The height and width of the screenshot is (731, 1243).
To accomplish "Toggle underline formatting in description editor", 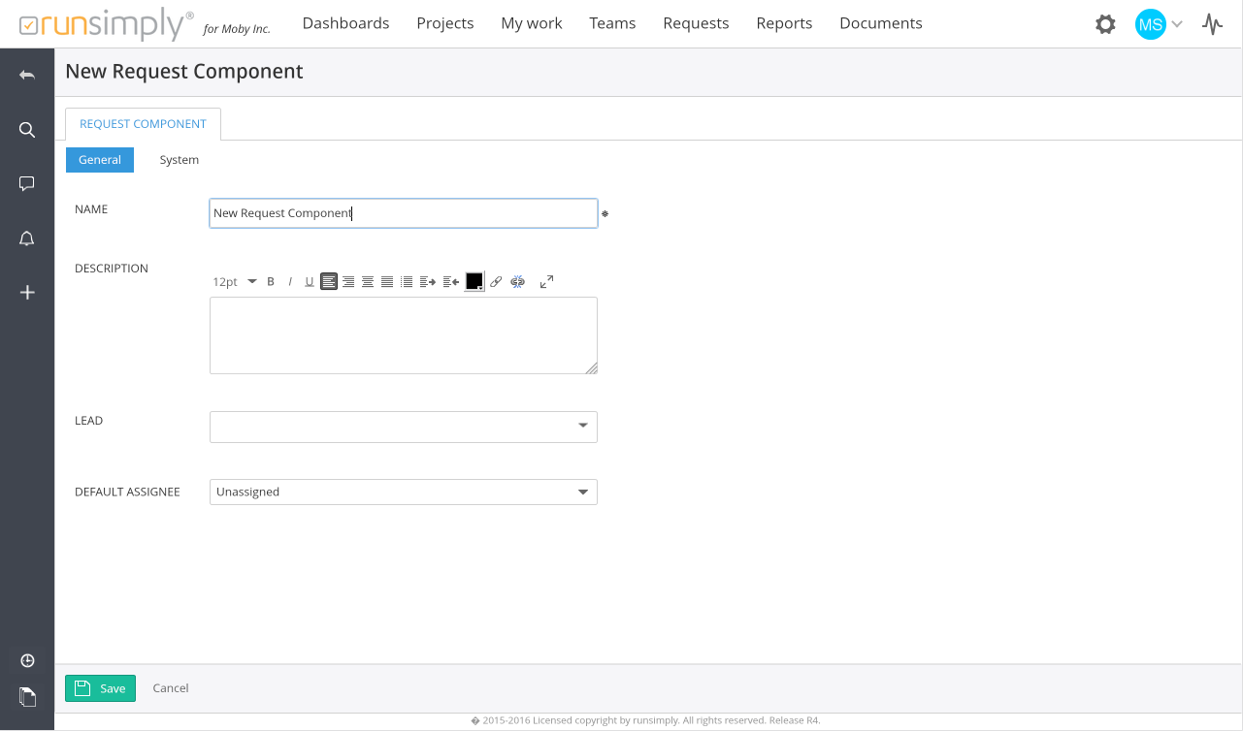I will [x=310, y=282].
